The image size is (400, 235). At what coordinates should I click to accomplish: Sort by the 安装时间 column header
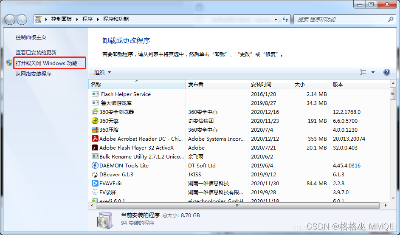270,84
